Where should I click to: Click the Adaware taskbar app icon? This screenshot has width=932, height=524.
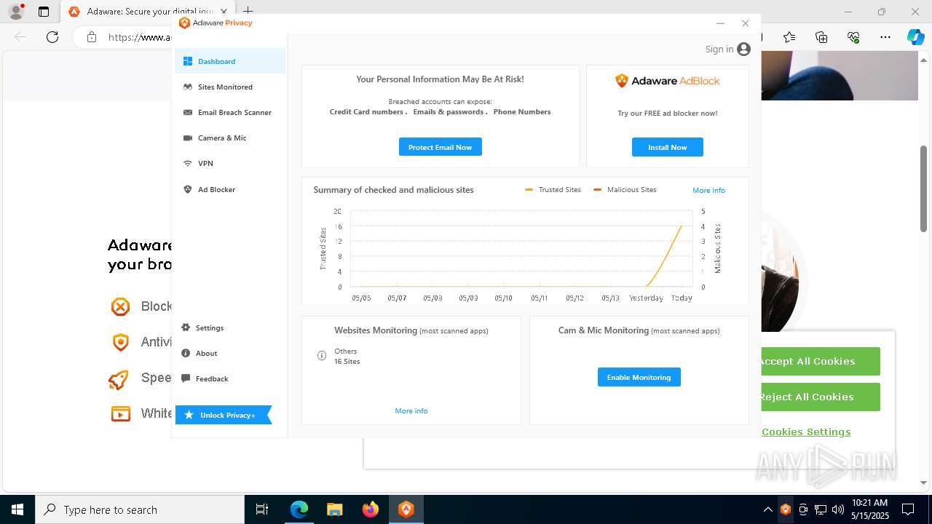(406, 509)
